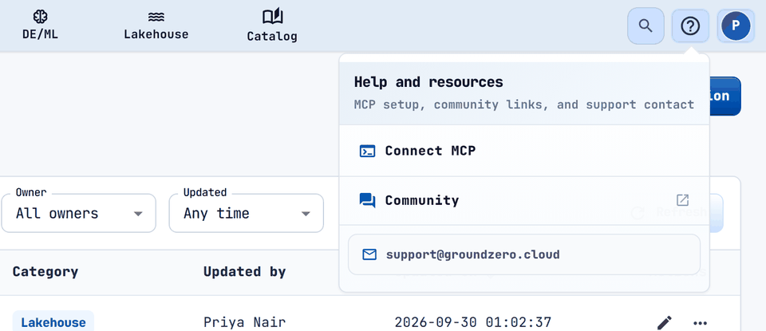This screenshot has height=331, width=766.
Task: Open the P user avatar menu
Action: 736,26
